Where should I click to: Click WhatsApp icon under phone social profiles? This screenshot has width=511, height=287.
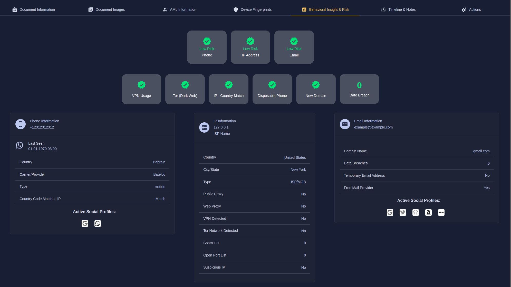(x=98, y=223)
